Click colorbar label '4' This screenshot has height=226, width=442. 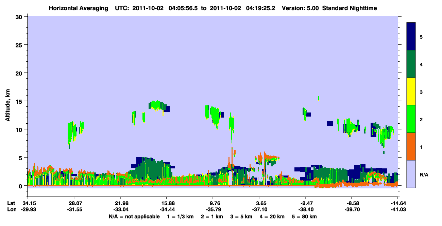(x=421, y=64)
